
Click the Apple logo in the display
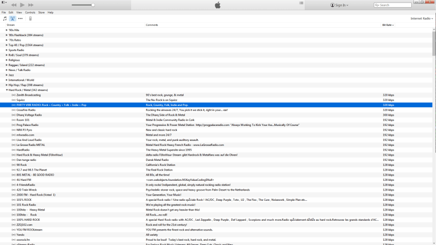click(x=218, y=5)
